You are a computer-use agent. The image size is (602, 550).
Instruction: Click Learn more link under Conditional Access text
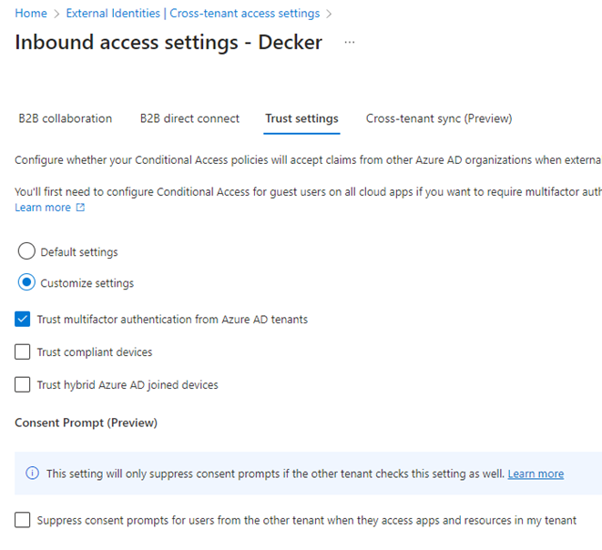tap(43, 208)
